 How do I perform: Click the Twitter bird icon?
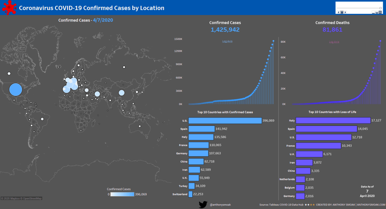coord(203,205)
